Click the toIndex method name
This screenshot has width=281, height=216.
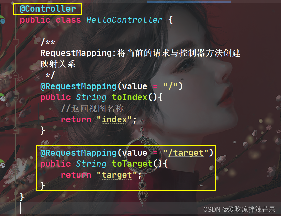pos(129,97)
